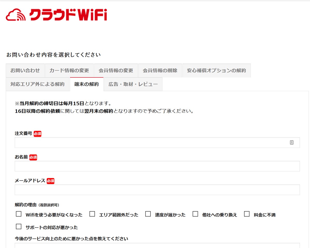This screenshot has width=310, height=248.
Task: Click the メールアドレス field label
Action: (30, 181)
